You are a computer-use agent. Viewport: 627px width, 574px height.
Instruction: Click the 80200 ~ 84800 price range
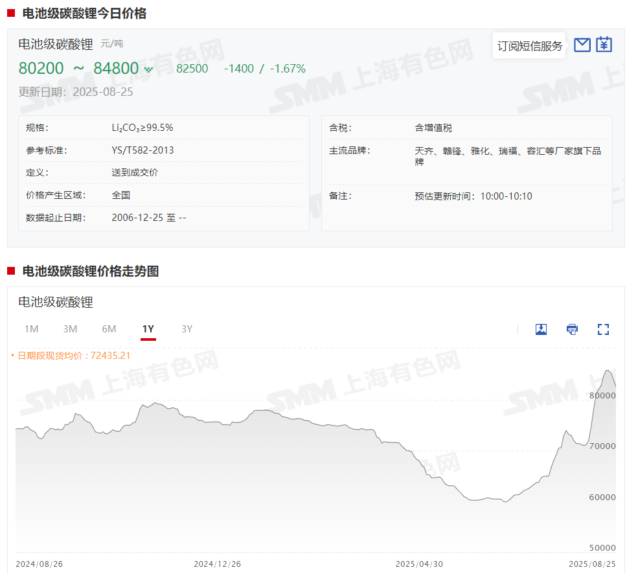point(78,69)
